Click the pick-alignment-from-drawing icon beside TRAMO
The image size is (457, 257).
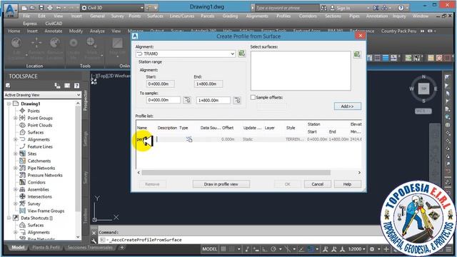pos(241,54)
